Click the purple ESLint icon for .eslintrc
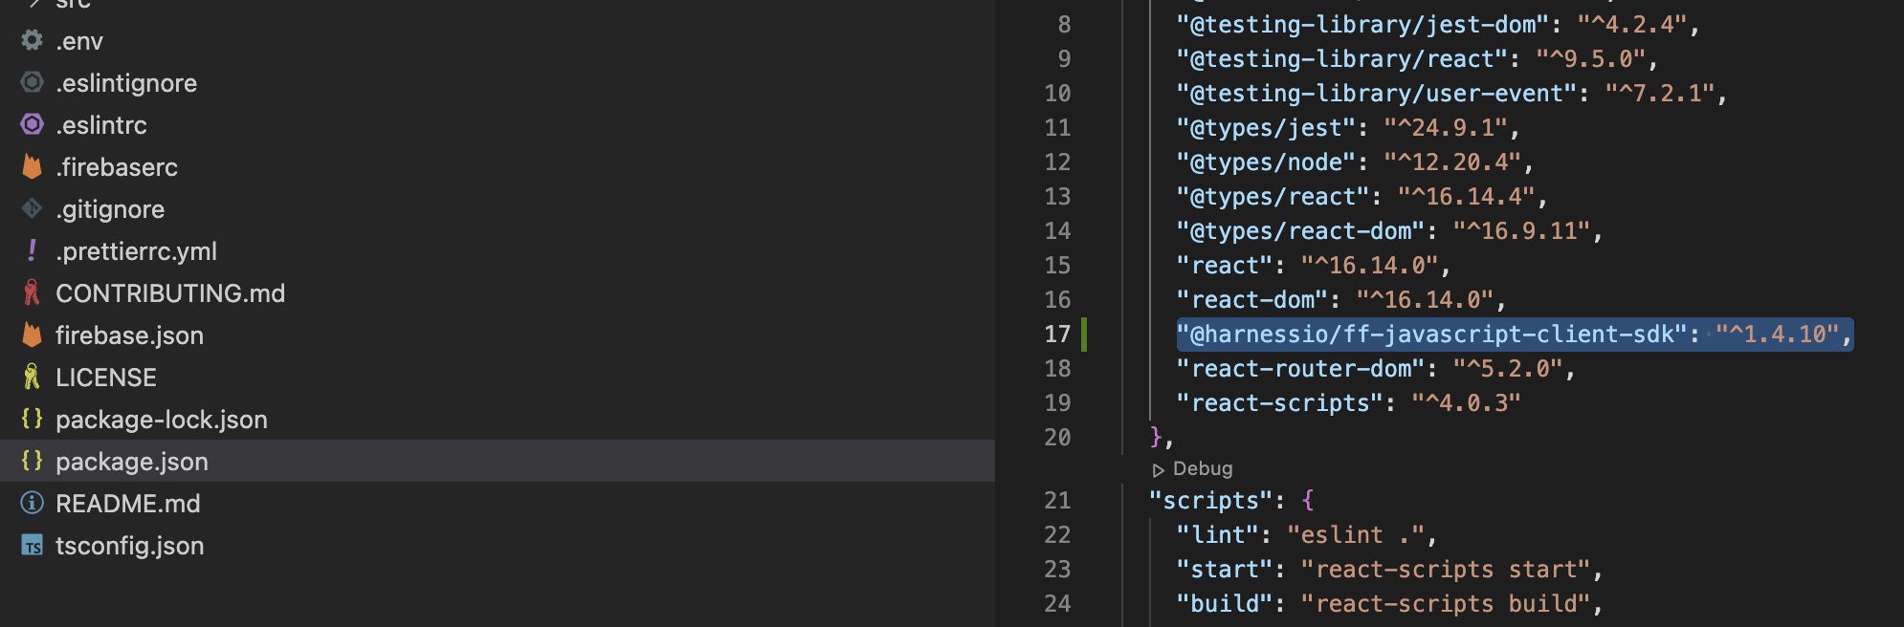 click(x=32, y=124)
